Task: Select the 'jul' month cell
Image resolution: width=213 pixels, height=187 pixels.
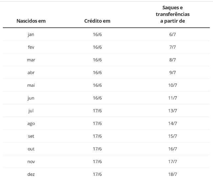Action: 31,111
